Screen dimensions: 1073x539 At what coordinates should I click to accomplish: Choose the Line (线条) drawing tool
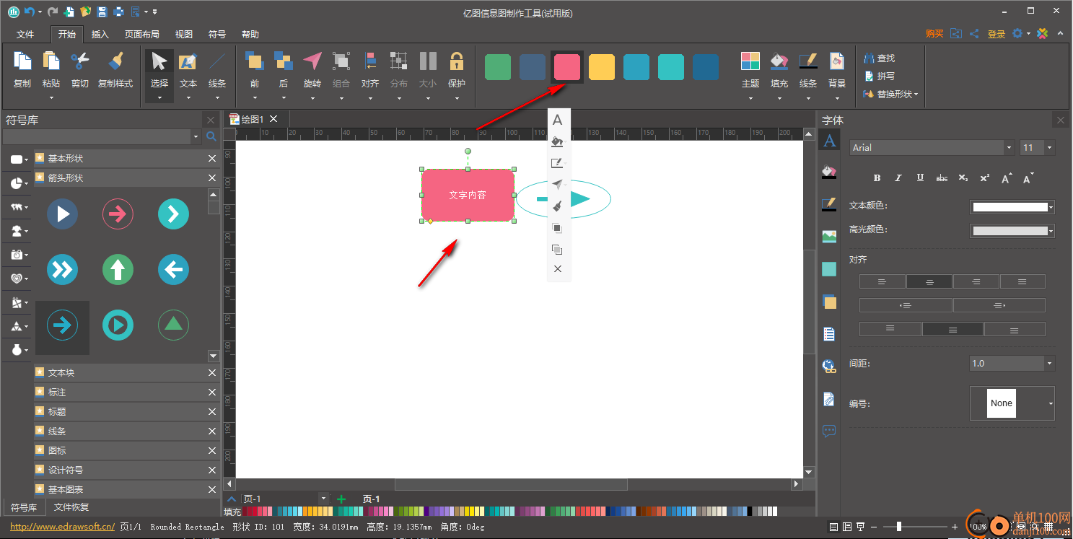coord(217,62)
